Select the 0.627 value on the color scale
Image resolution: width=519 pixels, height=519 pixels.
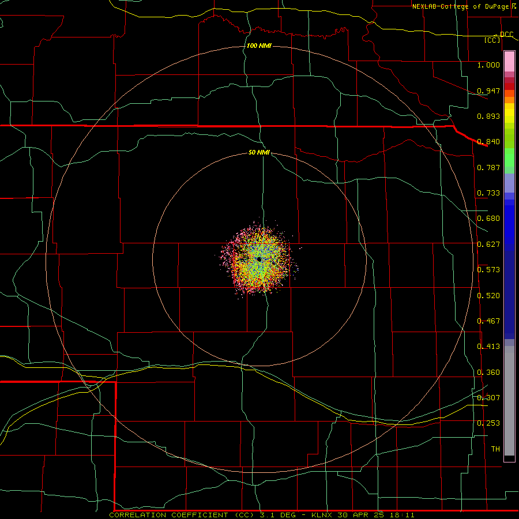(488, 245)
